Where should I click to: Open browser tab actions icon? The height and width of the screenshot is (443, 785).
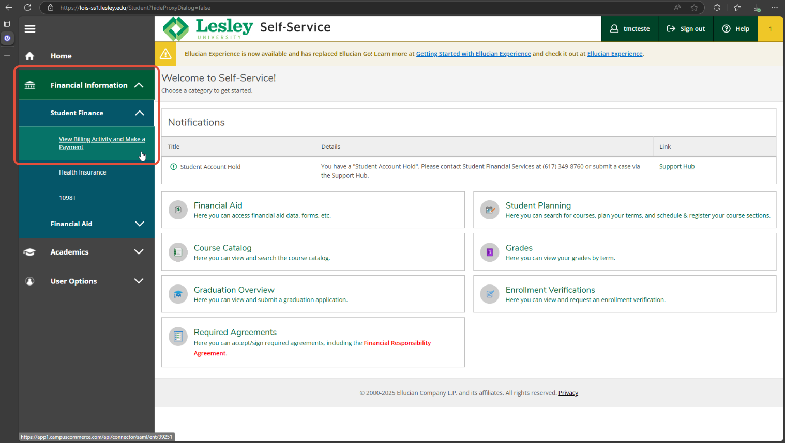point(7,24)
